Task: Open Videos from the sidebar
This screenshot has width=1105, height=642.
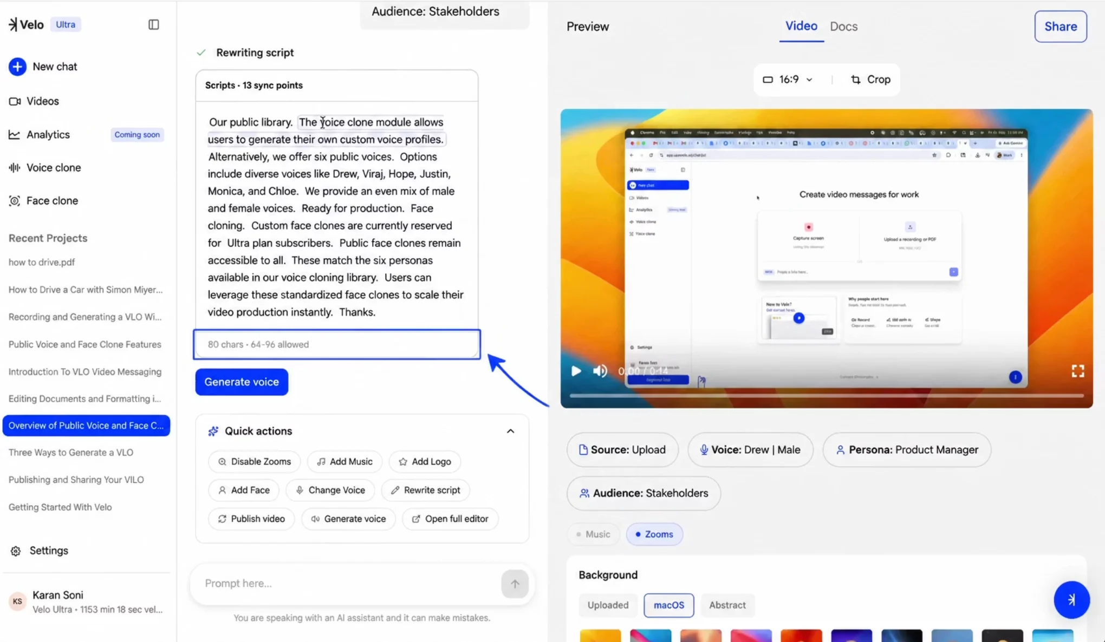Action: click(x=34, y=101)
